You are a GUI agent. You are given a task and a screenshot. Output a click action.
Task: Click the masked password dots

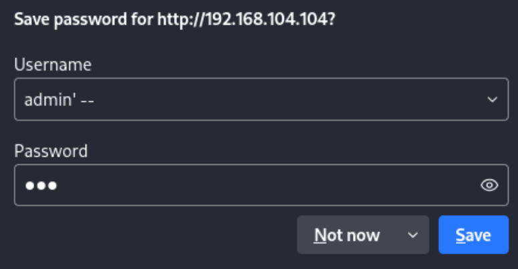[41, 186]
